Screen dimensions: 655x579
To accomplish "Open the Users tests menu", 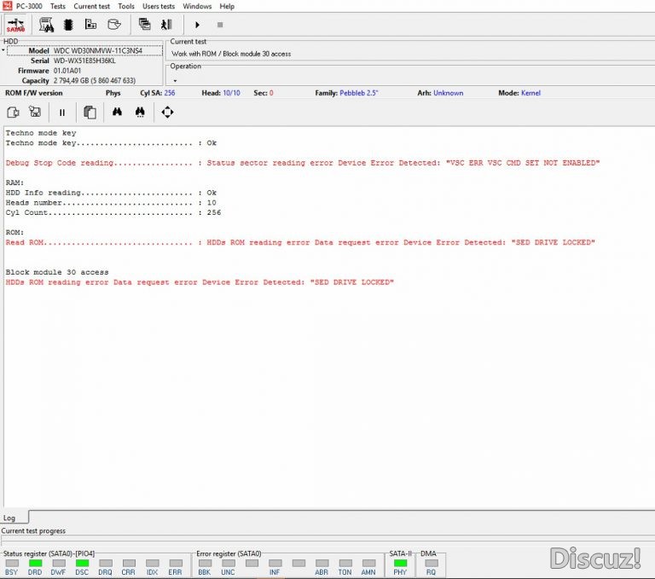I will tap(159, 6).
